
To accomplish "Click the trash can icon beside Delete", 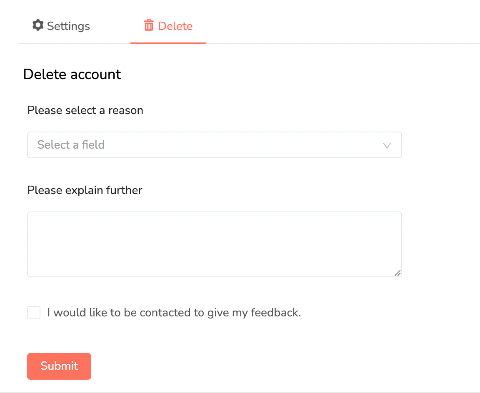I will pos(149,25).
